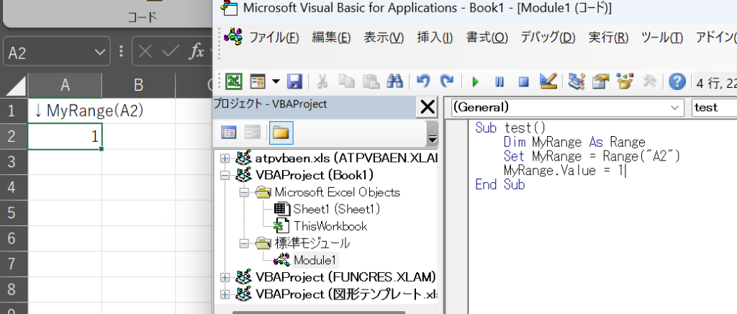Open the 編集(E) menu
Viewport: 737px width, 314px height.
[x=331, y=37]
